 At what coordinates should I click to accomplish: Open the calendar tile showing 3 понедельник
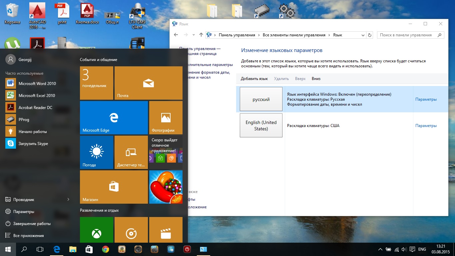(x=97, y=83)
